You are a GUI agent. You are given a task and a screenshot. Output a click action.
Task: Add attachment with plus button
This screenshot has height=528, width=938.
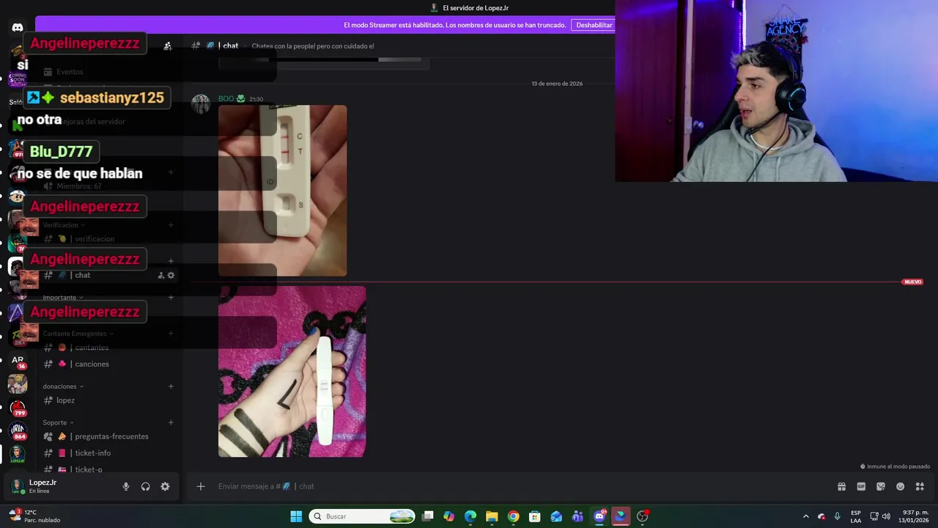coord(200,486)
